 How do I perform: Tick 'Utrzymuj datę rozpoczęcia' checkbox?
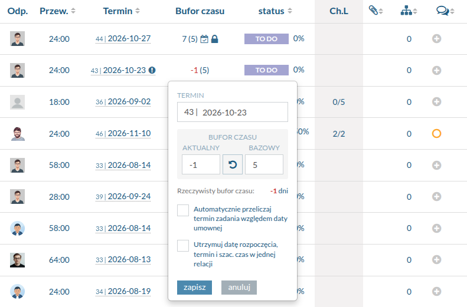coord(183,246)
